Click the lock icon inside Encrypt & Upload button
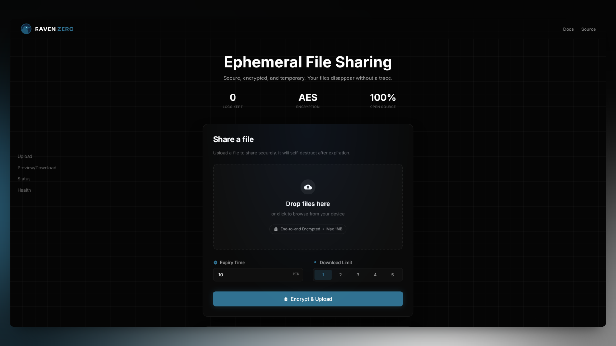The width and height of the screenshot is (616, 346). tap(286, 299)
